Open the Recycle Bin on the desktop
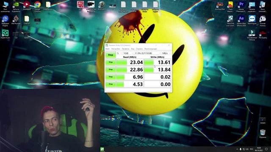This screenshot has width=271, height=152. coord(263,133)
